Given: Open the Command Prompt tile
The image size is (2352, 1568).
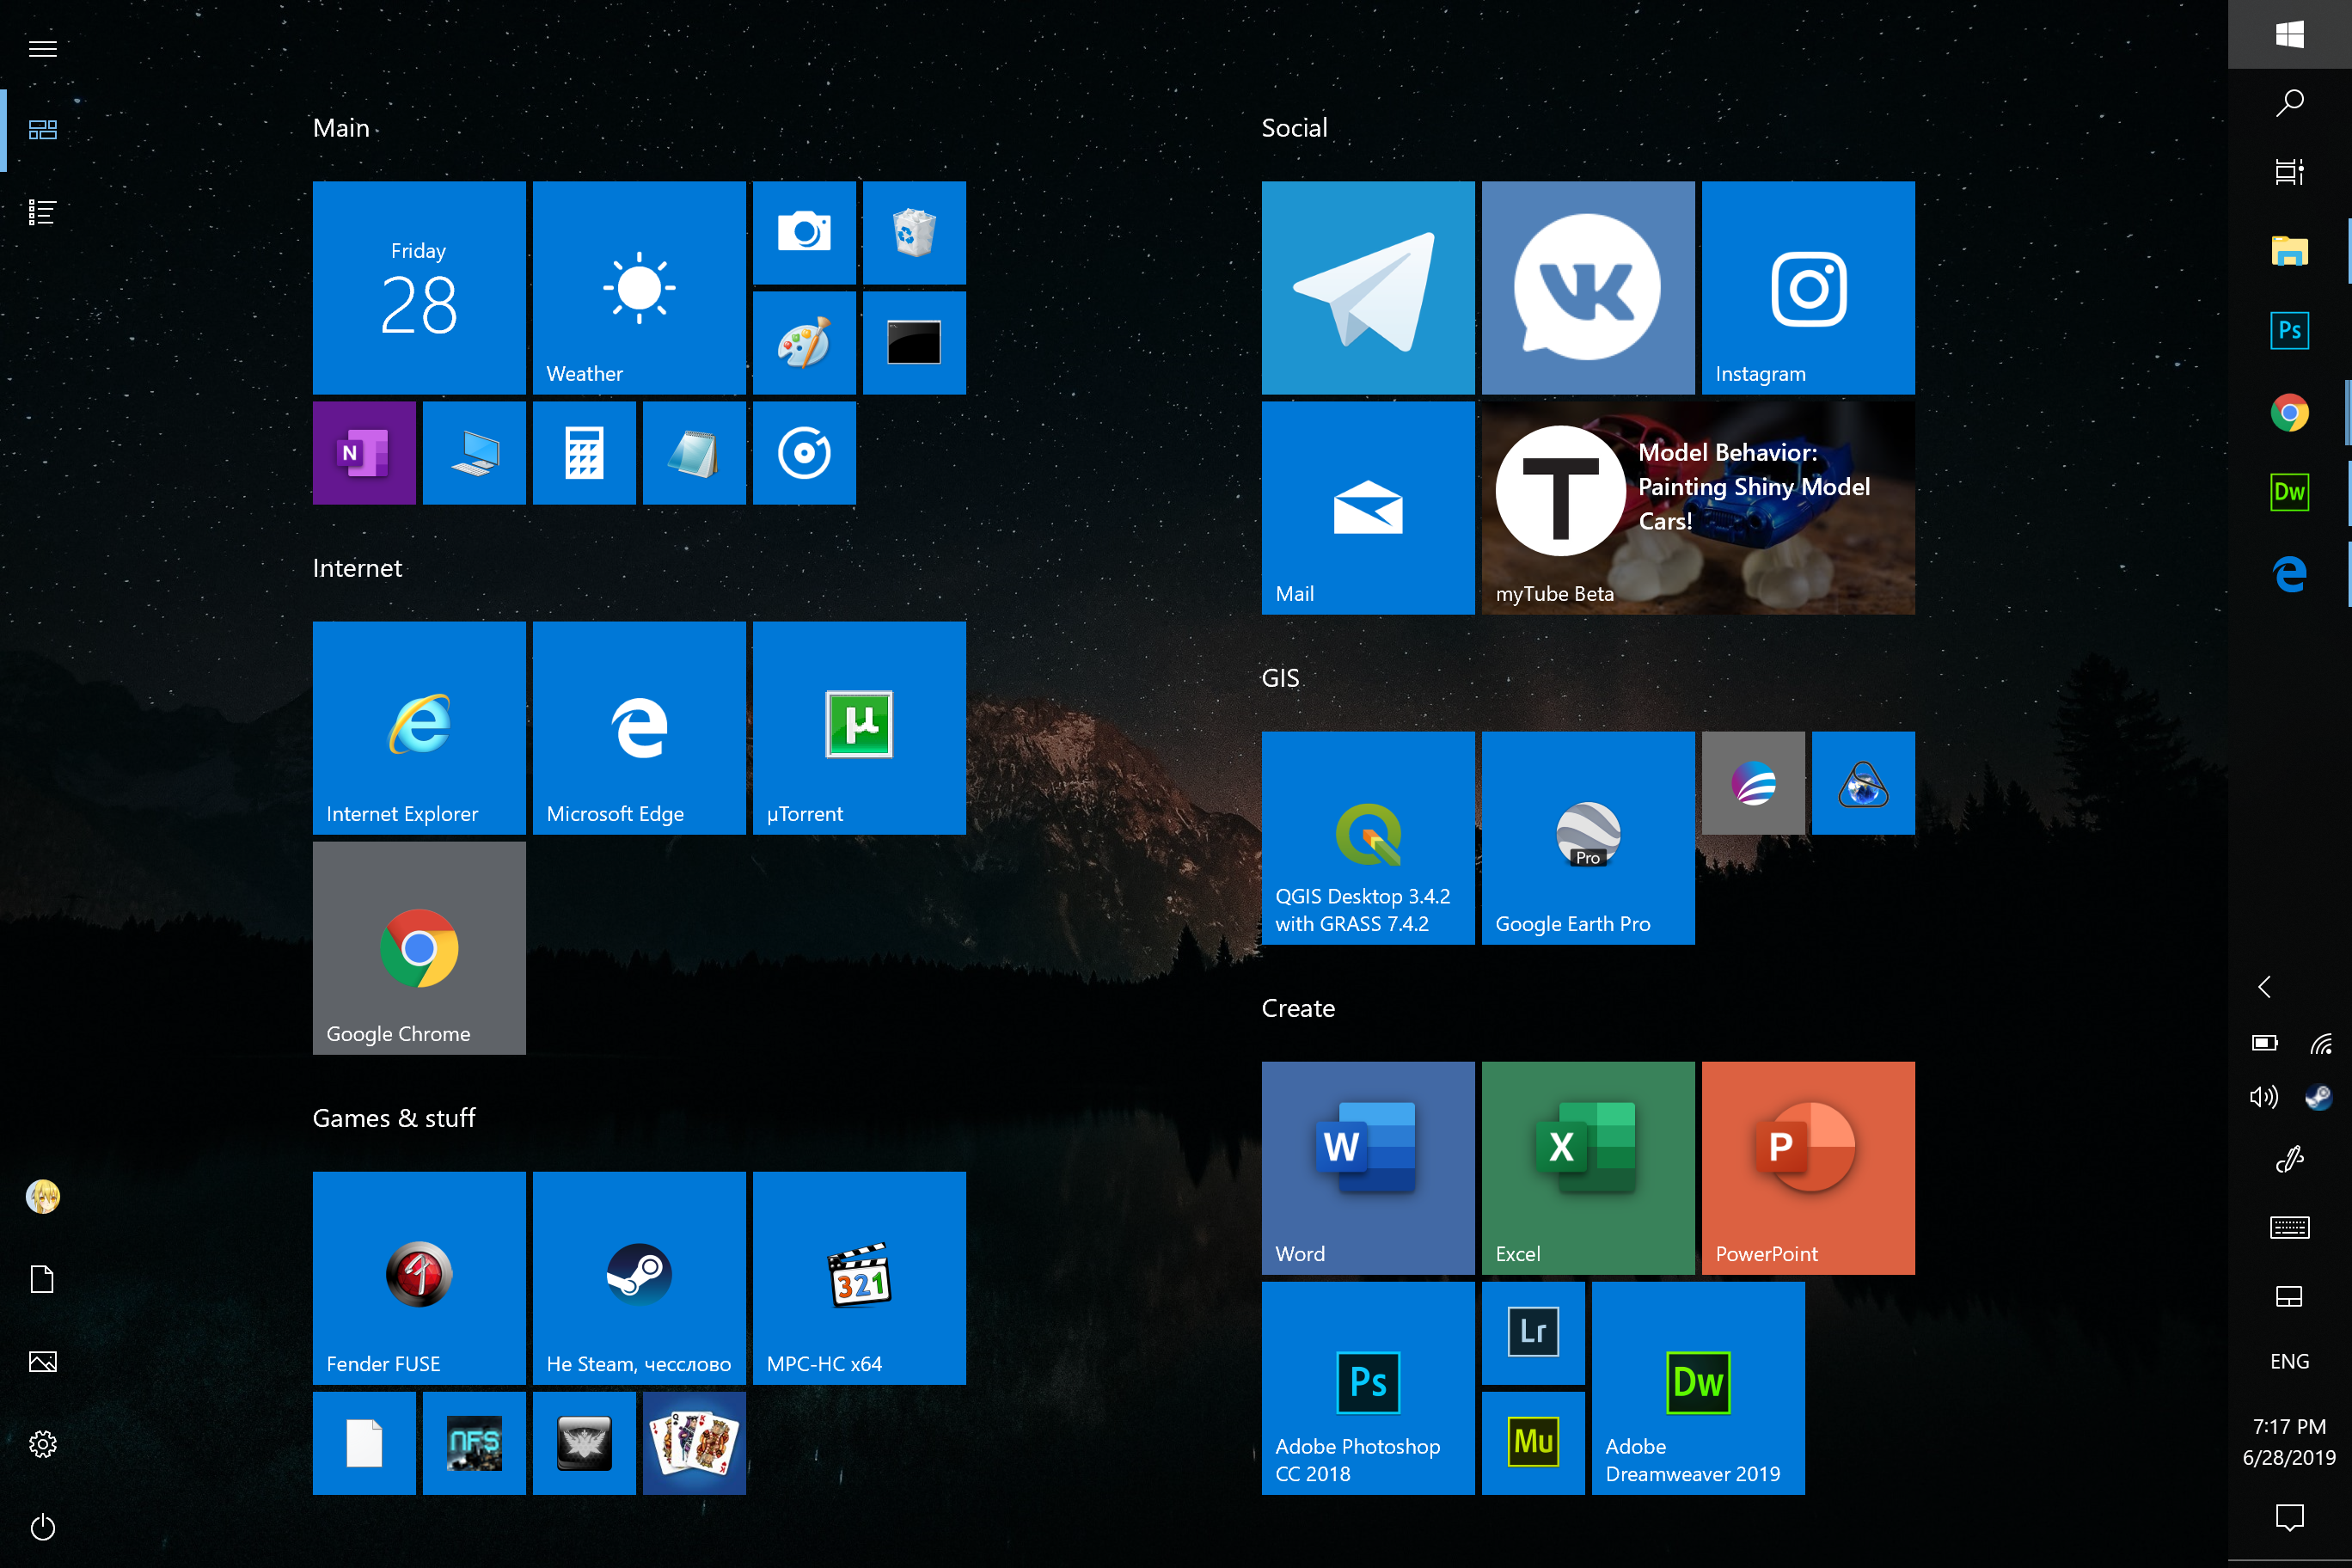Looking at the screenshot, I should pyautogui.click(x=914, y=343).
